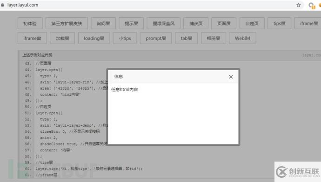
Task: Click the 信息 dialog title
Action: click(119, 77)
